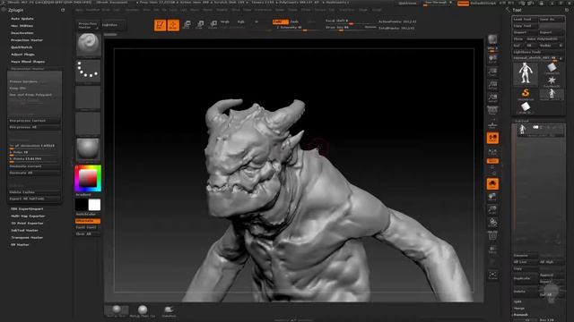Expand the FBX ExportImport section
The width and height of the screenshot is (574, 322).
tap(27, 208)
